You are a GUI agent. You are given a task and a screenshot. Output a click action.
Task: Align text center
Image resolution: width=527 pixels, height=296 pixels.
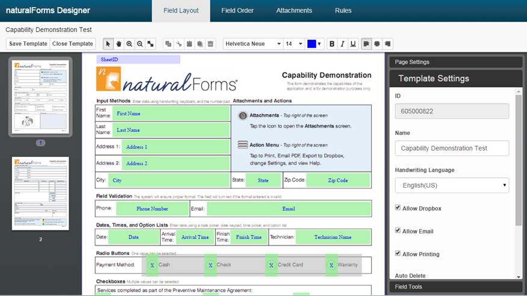(377, 44)
